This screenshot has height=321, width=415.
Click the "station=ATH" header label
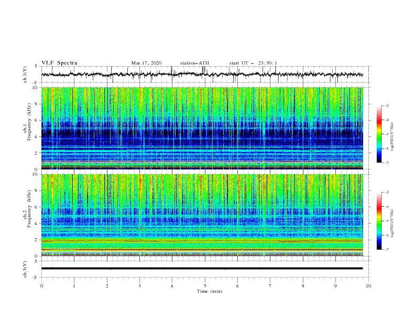tap(194, 63)
